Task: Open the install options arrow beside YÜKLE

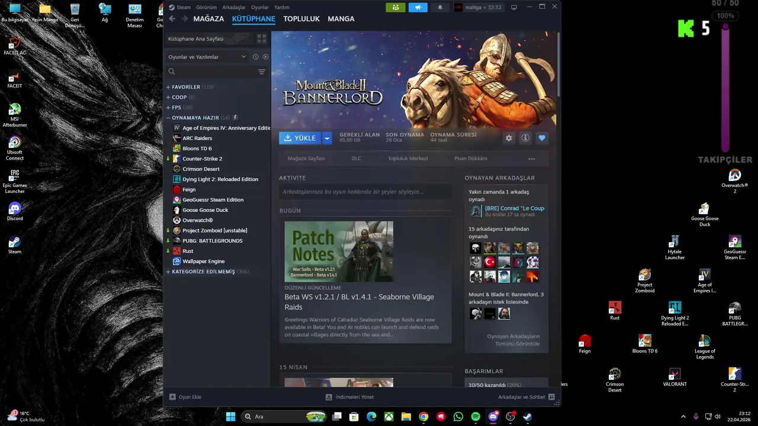Action: click(327, 138)
